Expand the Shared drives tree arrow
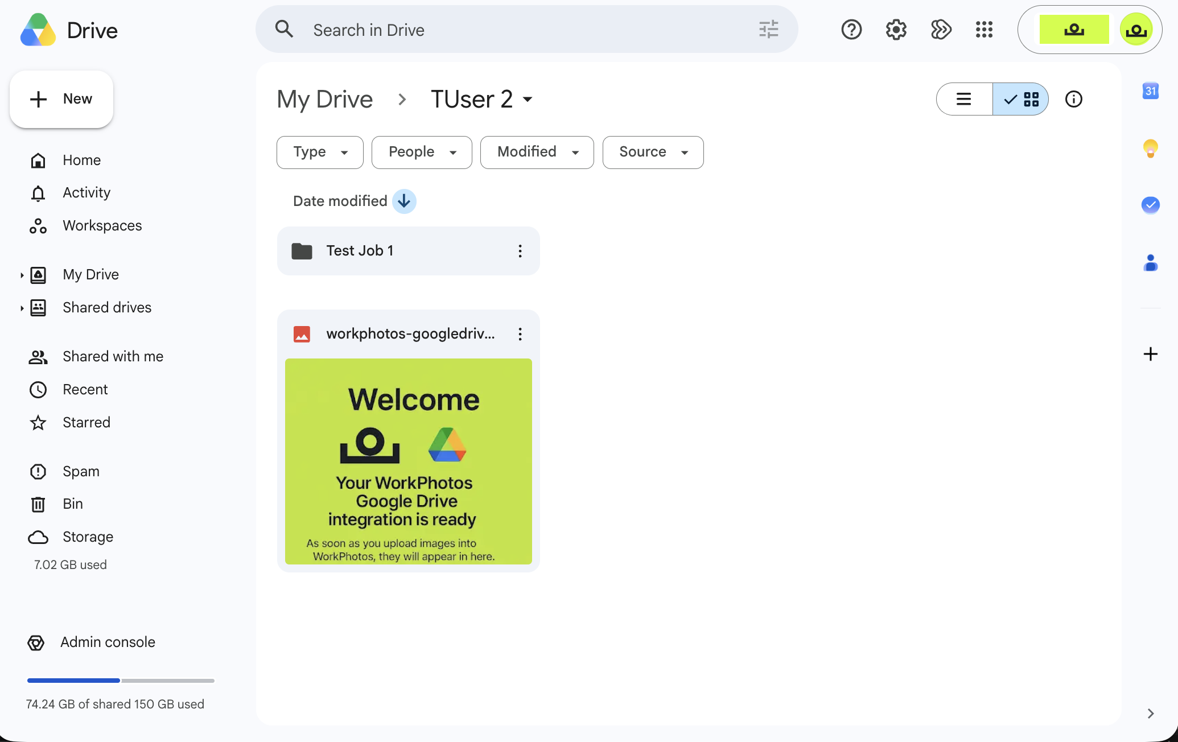 22,308
